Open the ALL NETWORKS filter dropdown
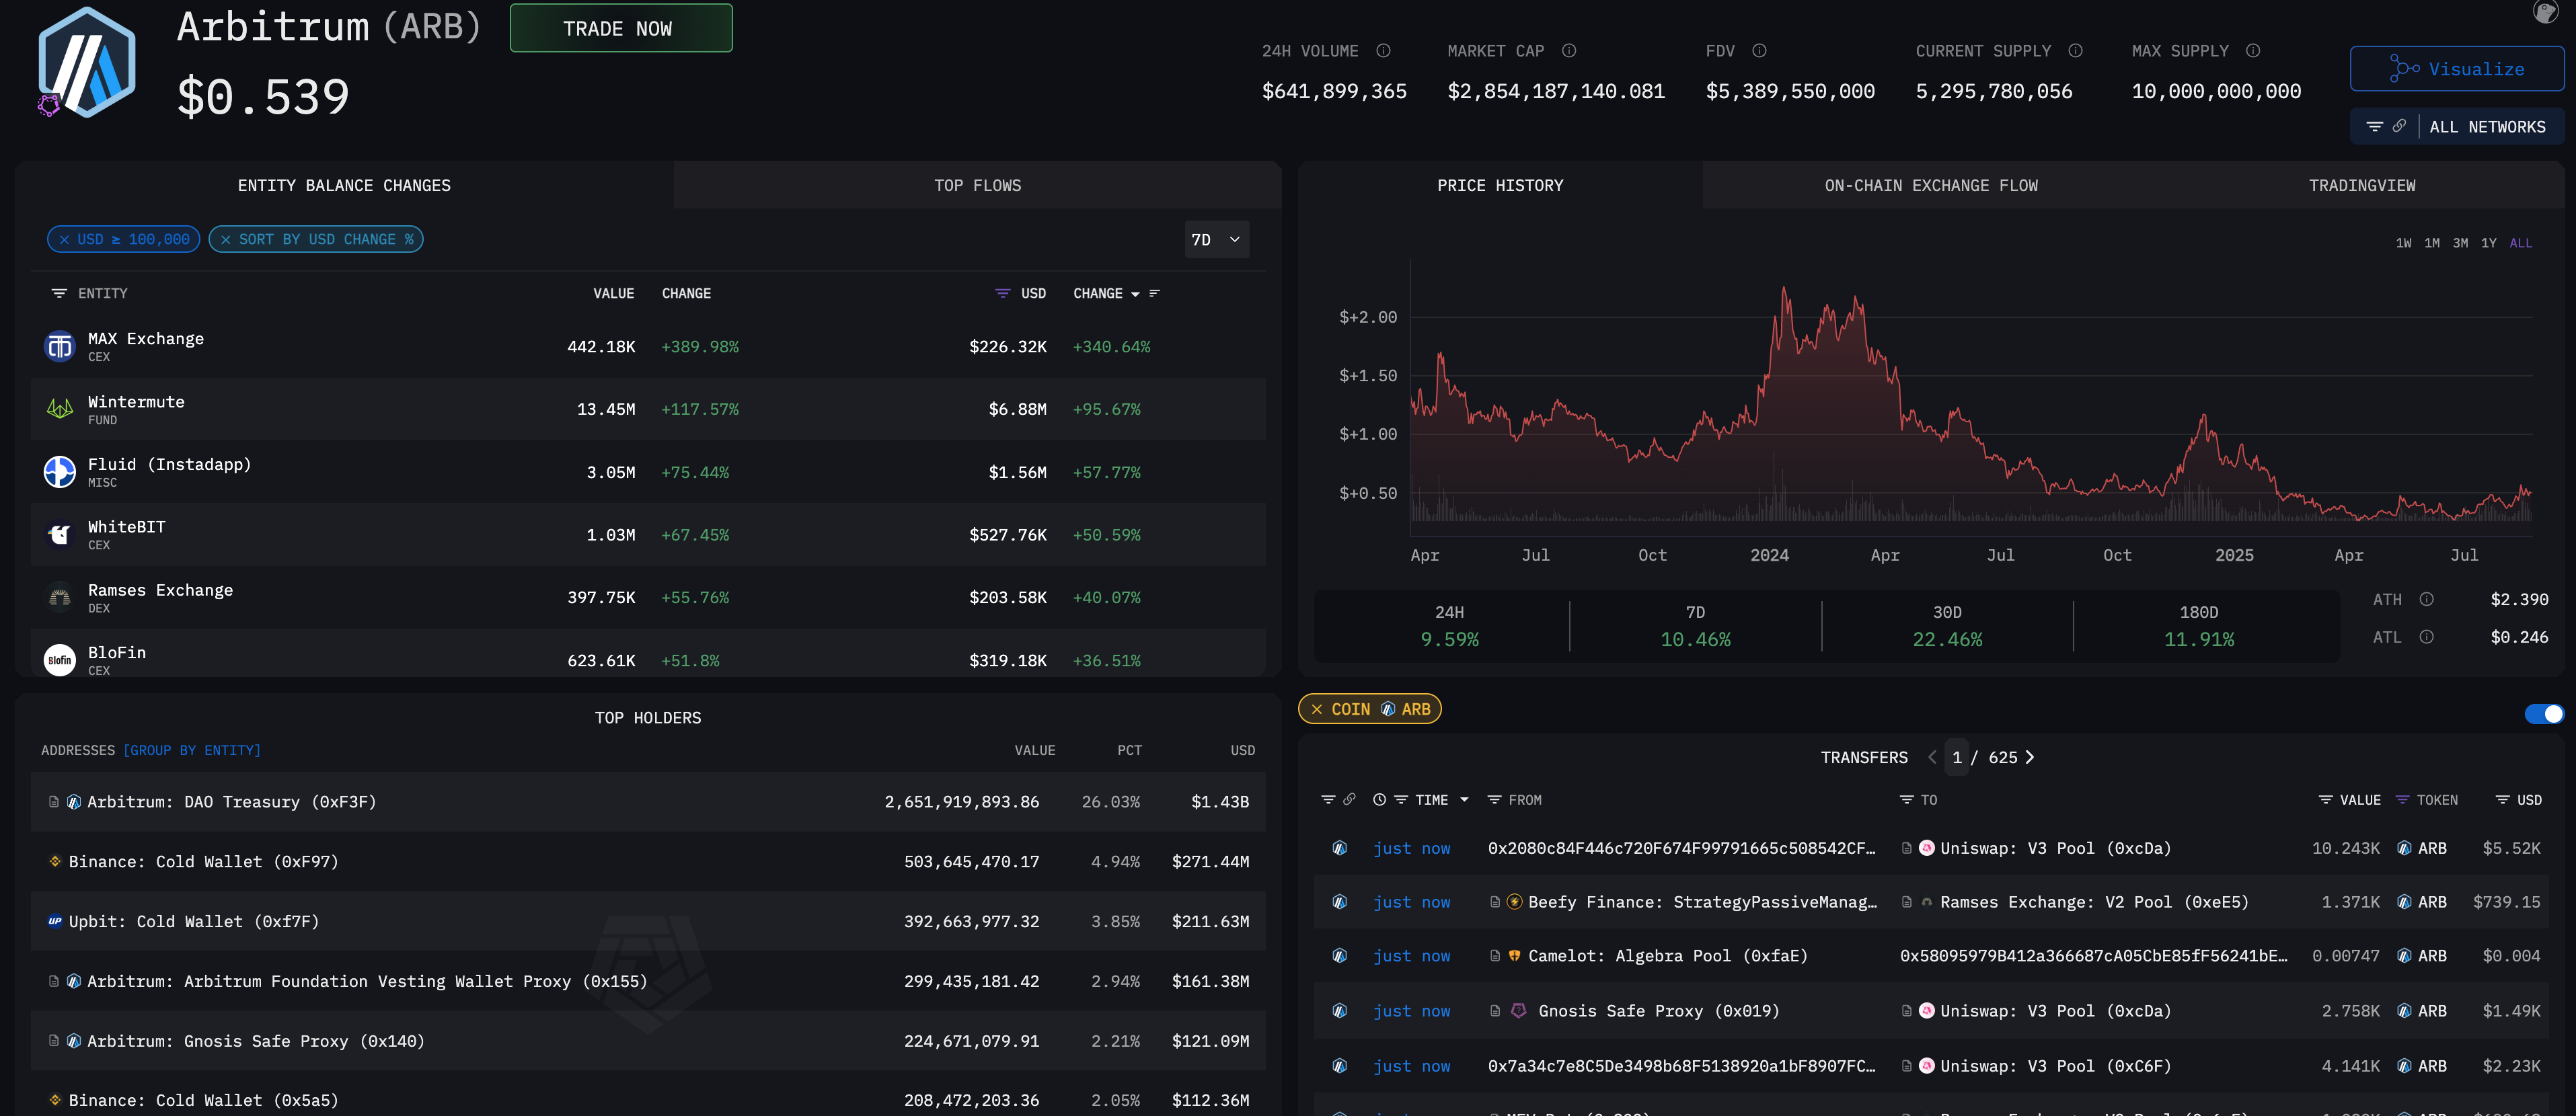2576x1116 pixels. coord(2456,127)
